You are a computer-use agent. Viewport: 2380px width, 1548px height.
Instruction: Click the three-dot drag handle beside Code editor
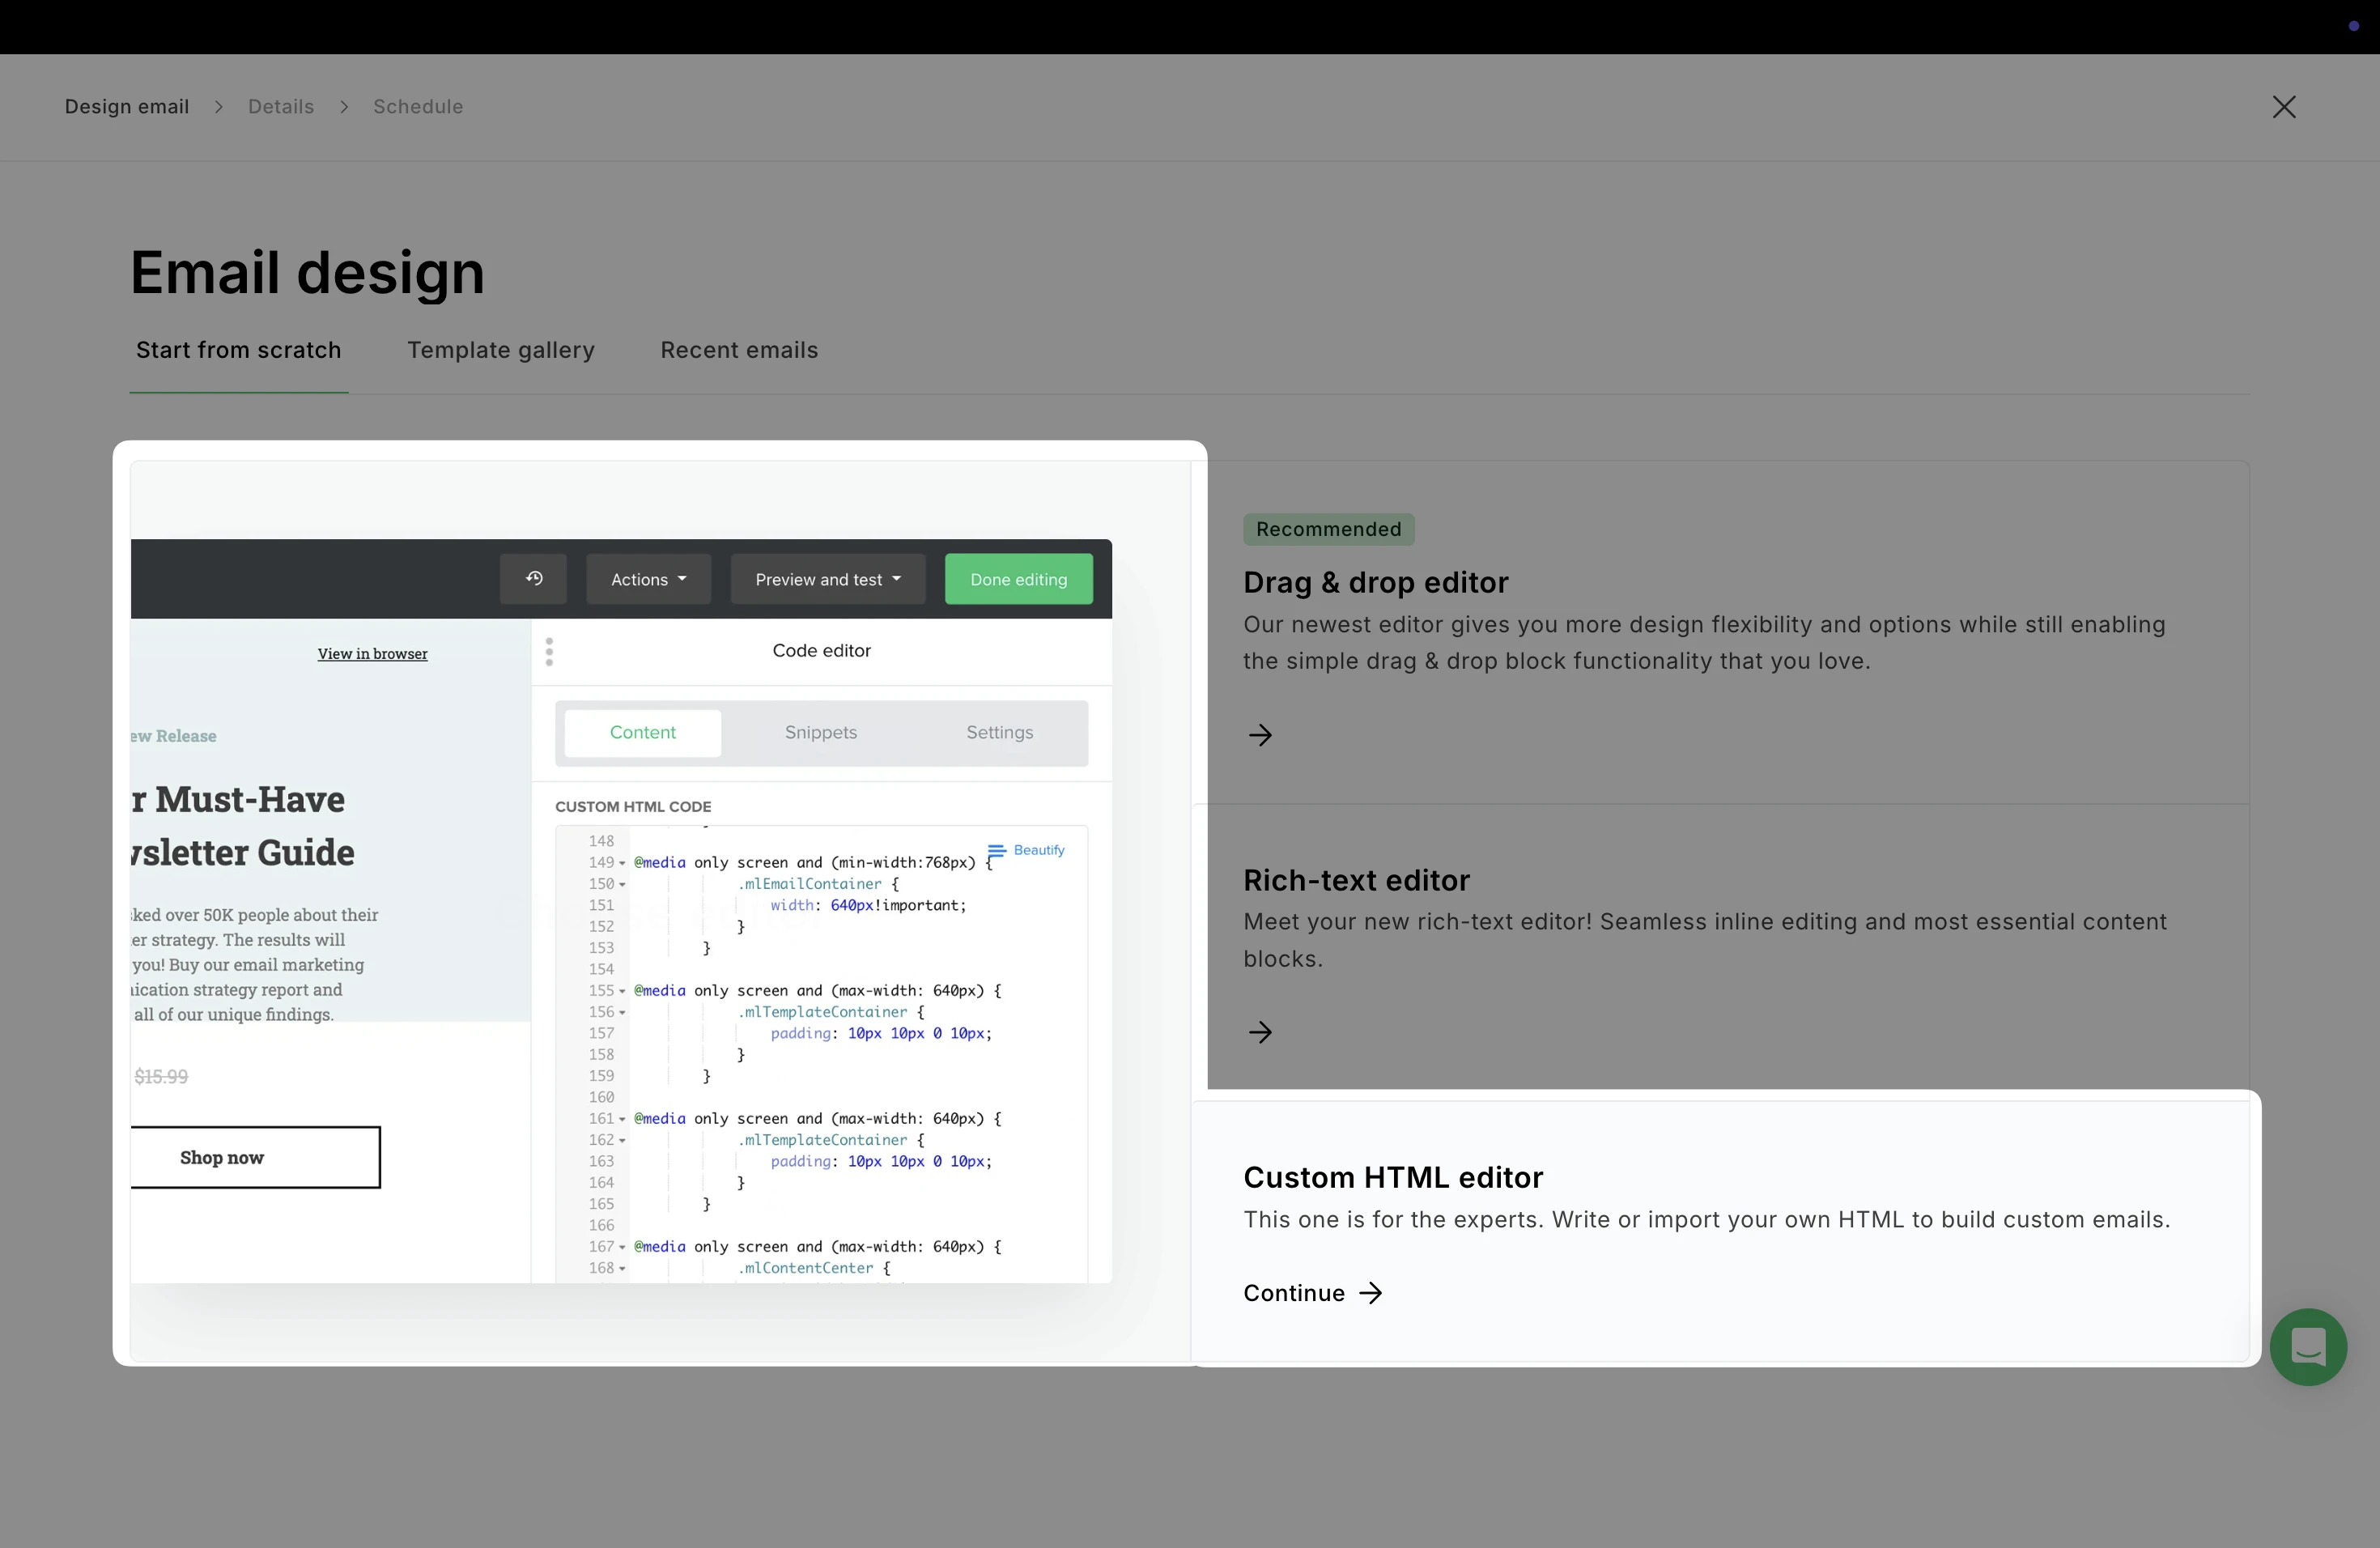click(x=549, y=652)
